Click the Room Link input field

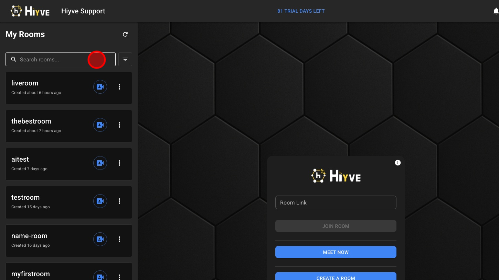pyautogui.click(x=336, y=202)
